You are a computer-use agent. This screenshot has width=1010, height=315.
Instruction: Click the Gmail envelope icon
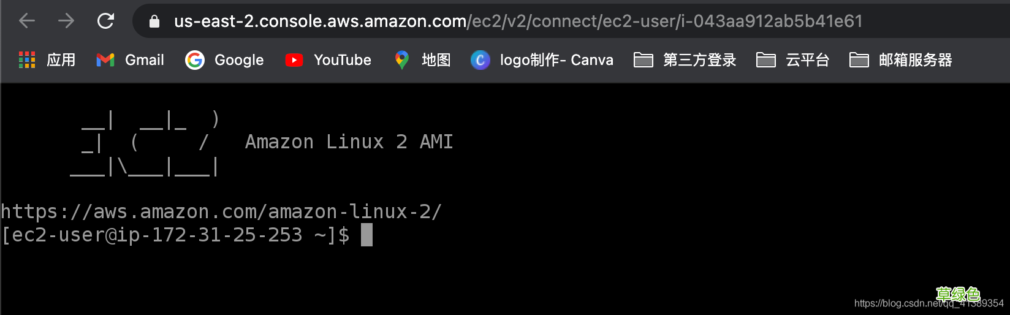105,60
